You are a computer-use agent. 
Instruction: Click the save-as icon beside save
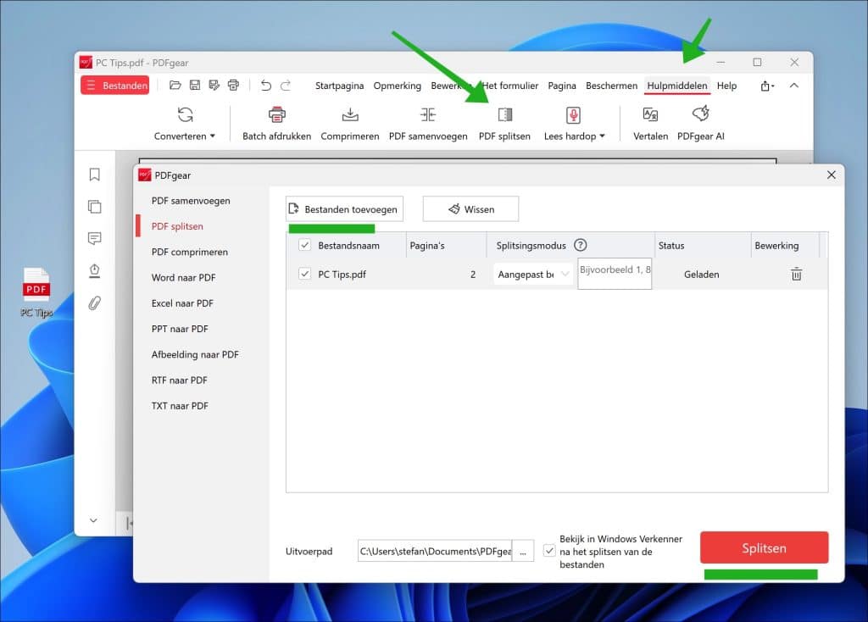[x=214, y=86]
